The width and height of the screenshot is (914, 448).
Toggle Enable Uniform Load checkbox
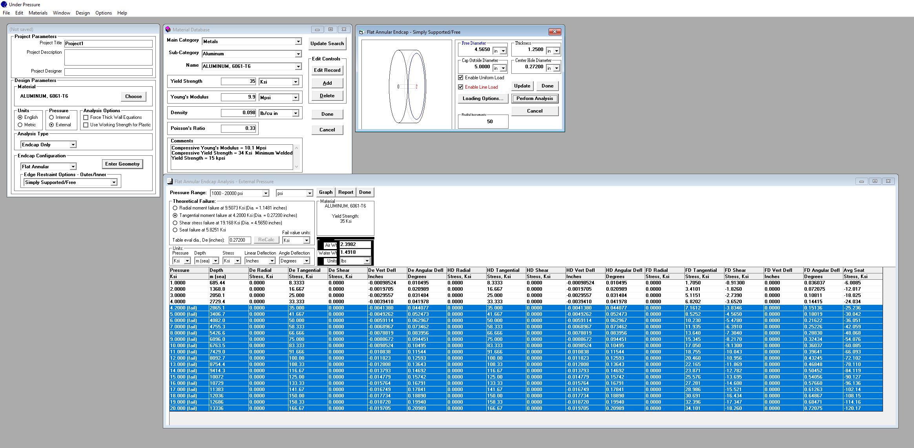[x=461, y=78]
